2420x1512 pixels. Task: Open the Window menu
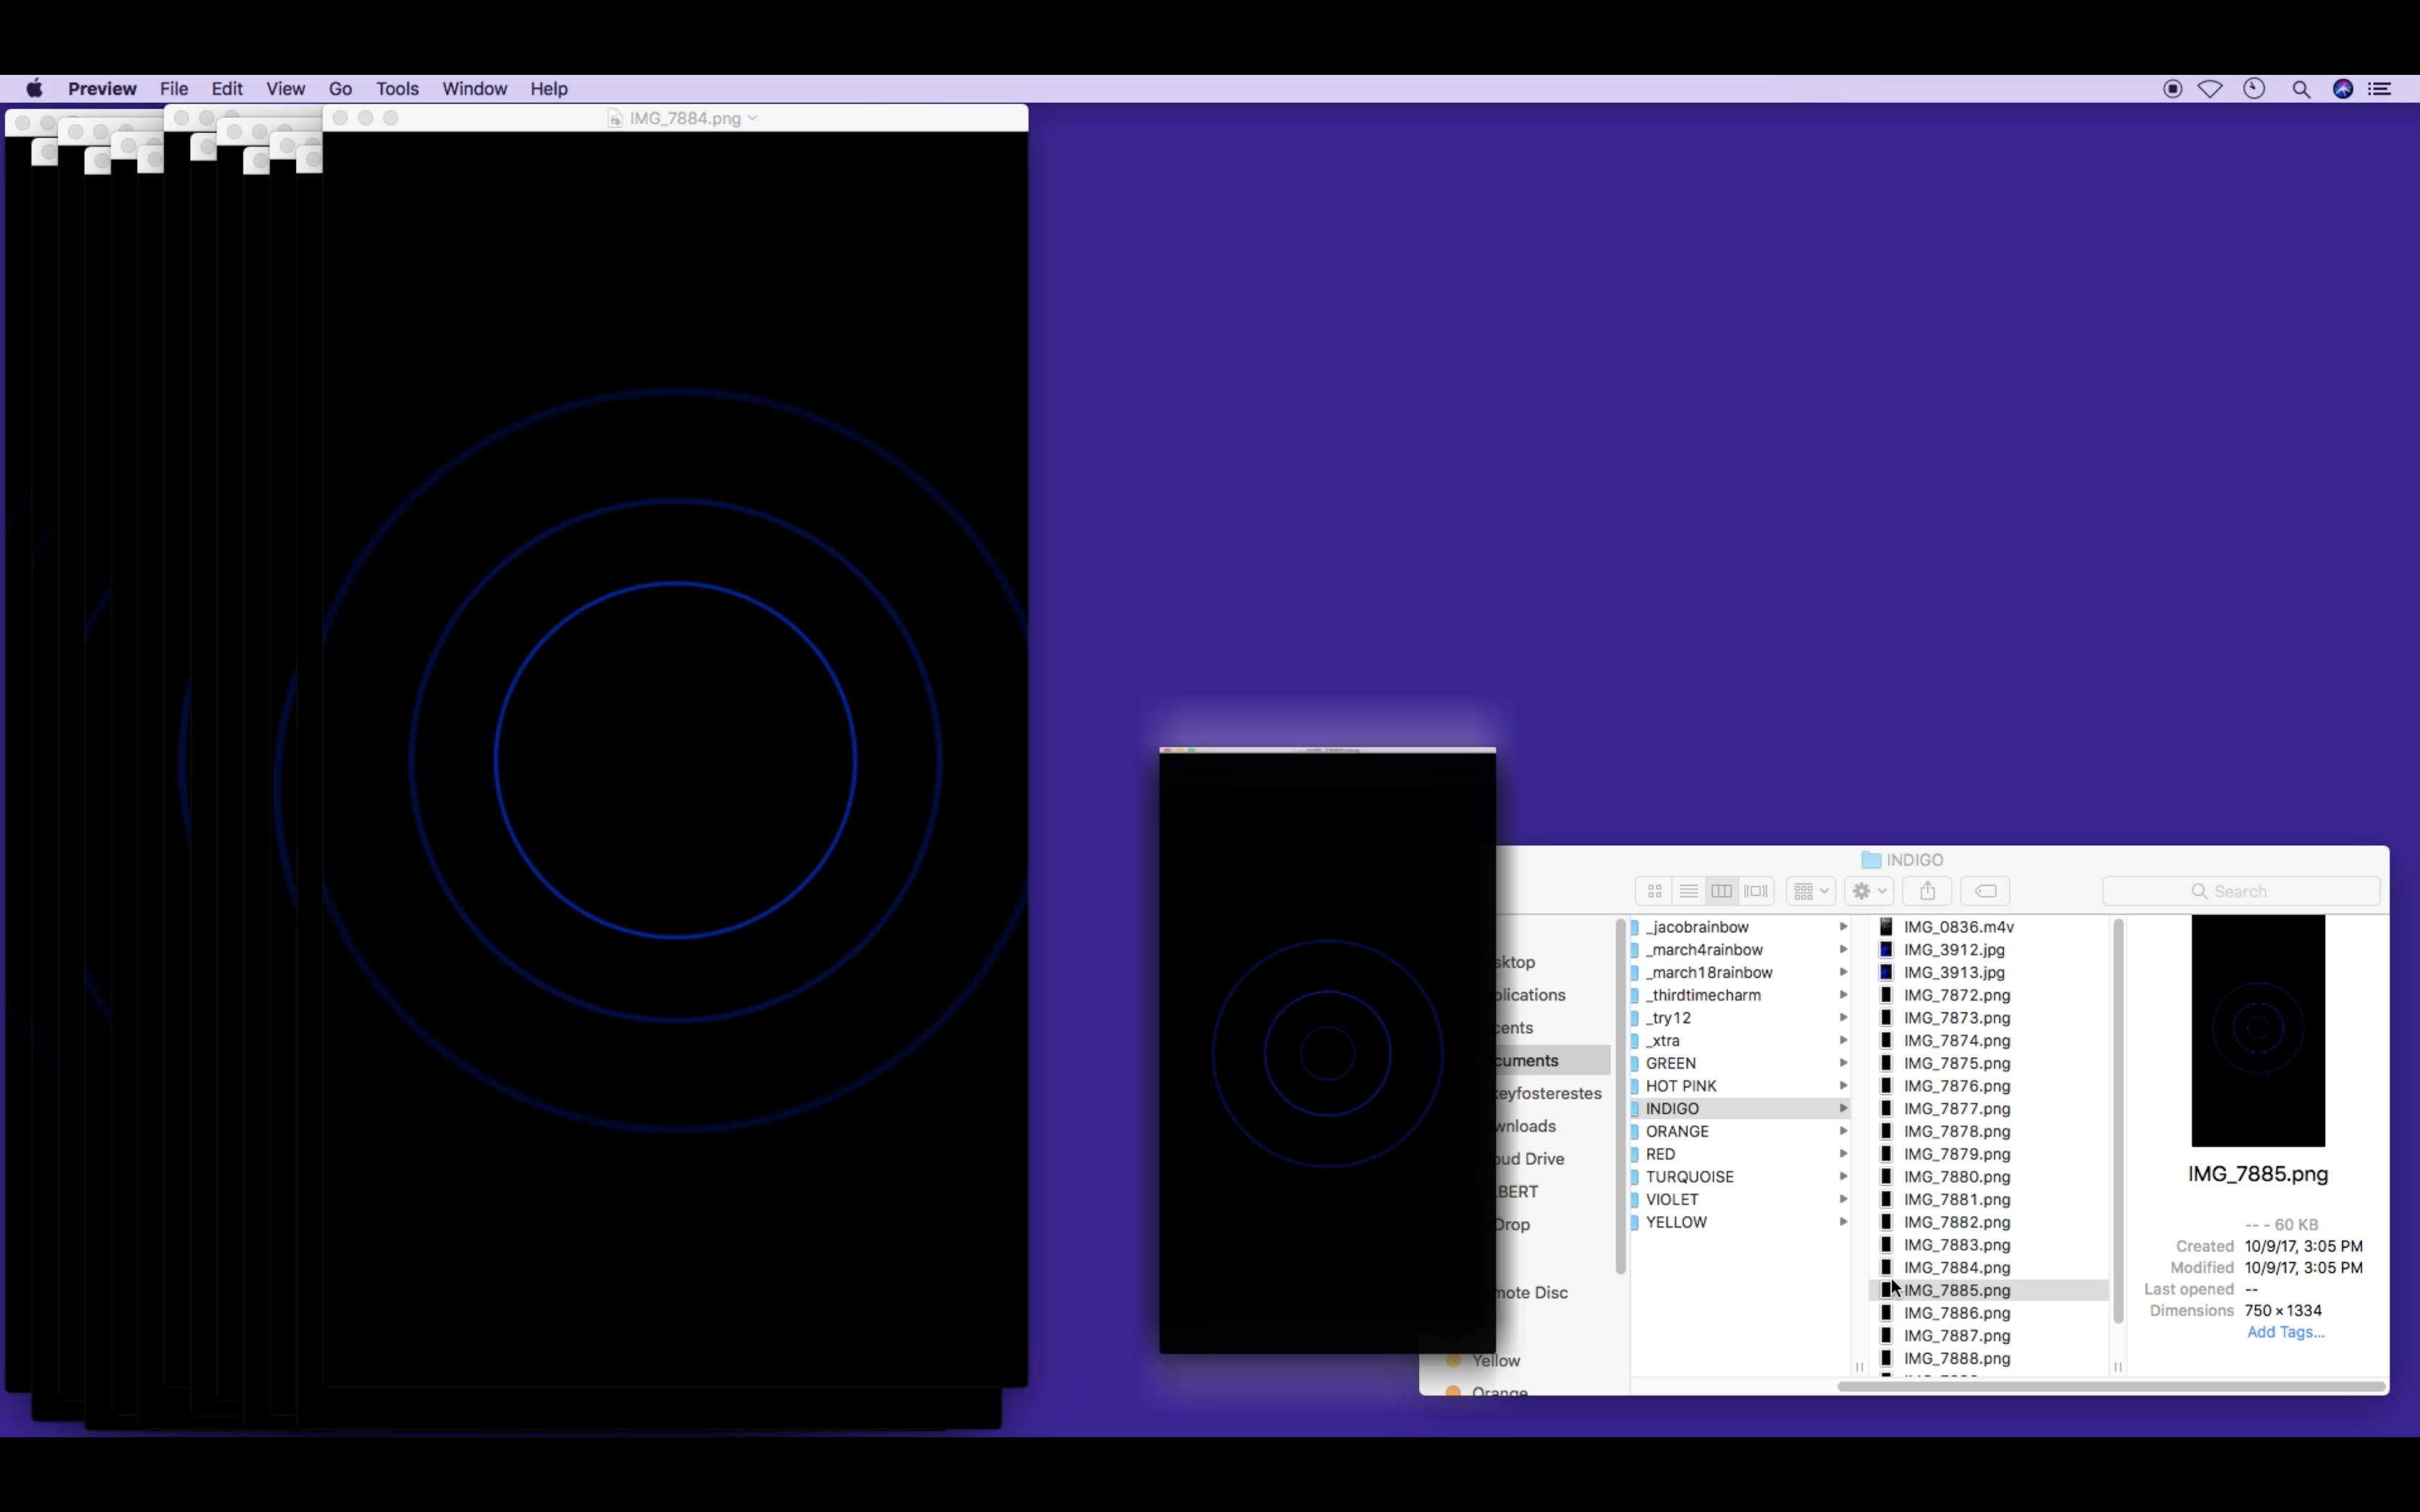coord(475,89)
